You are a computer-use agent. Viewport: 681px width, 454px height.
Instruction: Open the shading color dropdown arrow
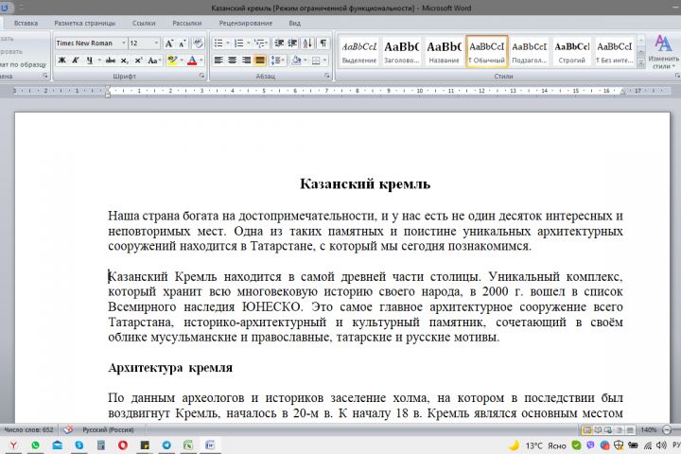tap(306, 61)
